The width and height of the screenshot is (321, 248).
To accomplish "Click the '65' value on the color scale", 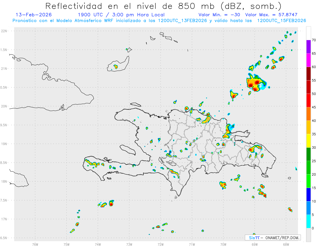I will click(x=314, y=54).
